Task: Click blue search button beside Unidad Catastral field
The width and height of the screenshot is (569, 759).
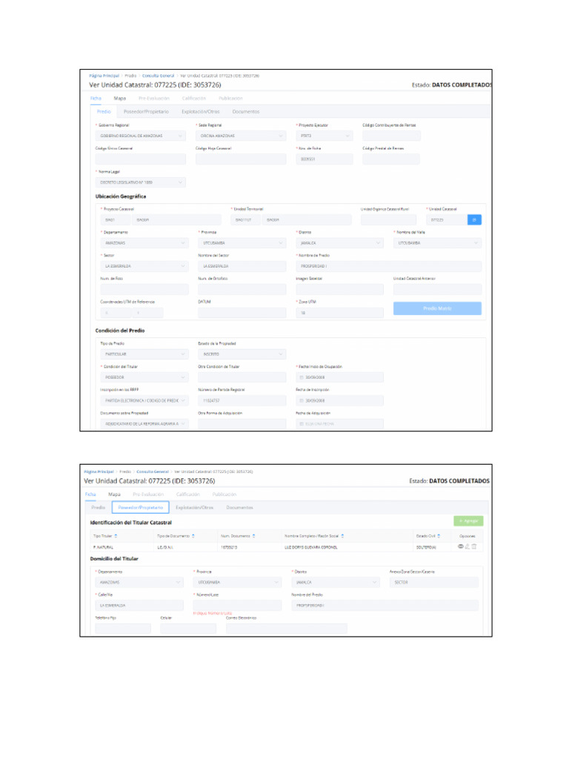Action: click(x=474, y=219)
